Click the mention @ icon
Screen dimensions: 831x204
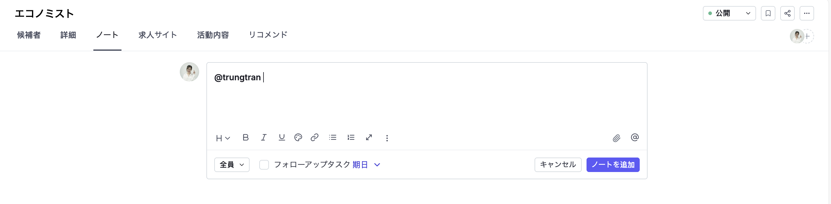tap(635, 138)
